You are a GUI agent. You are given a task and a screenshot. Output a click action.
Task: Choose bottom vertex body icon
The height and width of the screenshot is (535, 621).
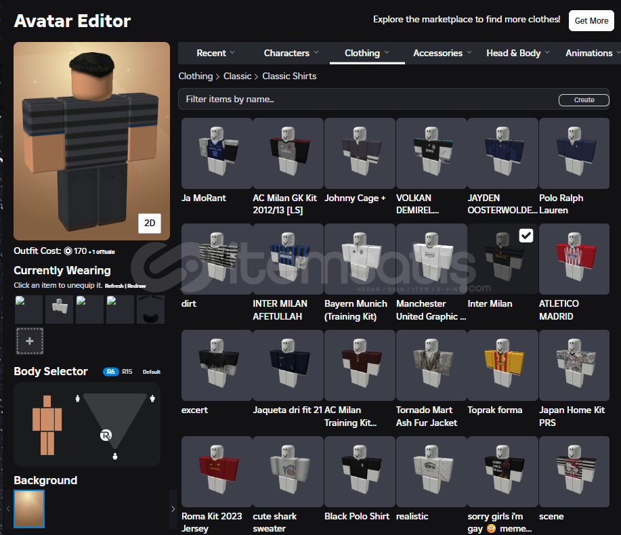coord(115,456)
